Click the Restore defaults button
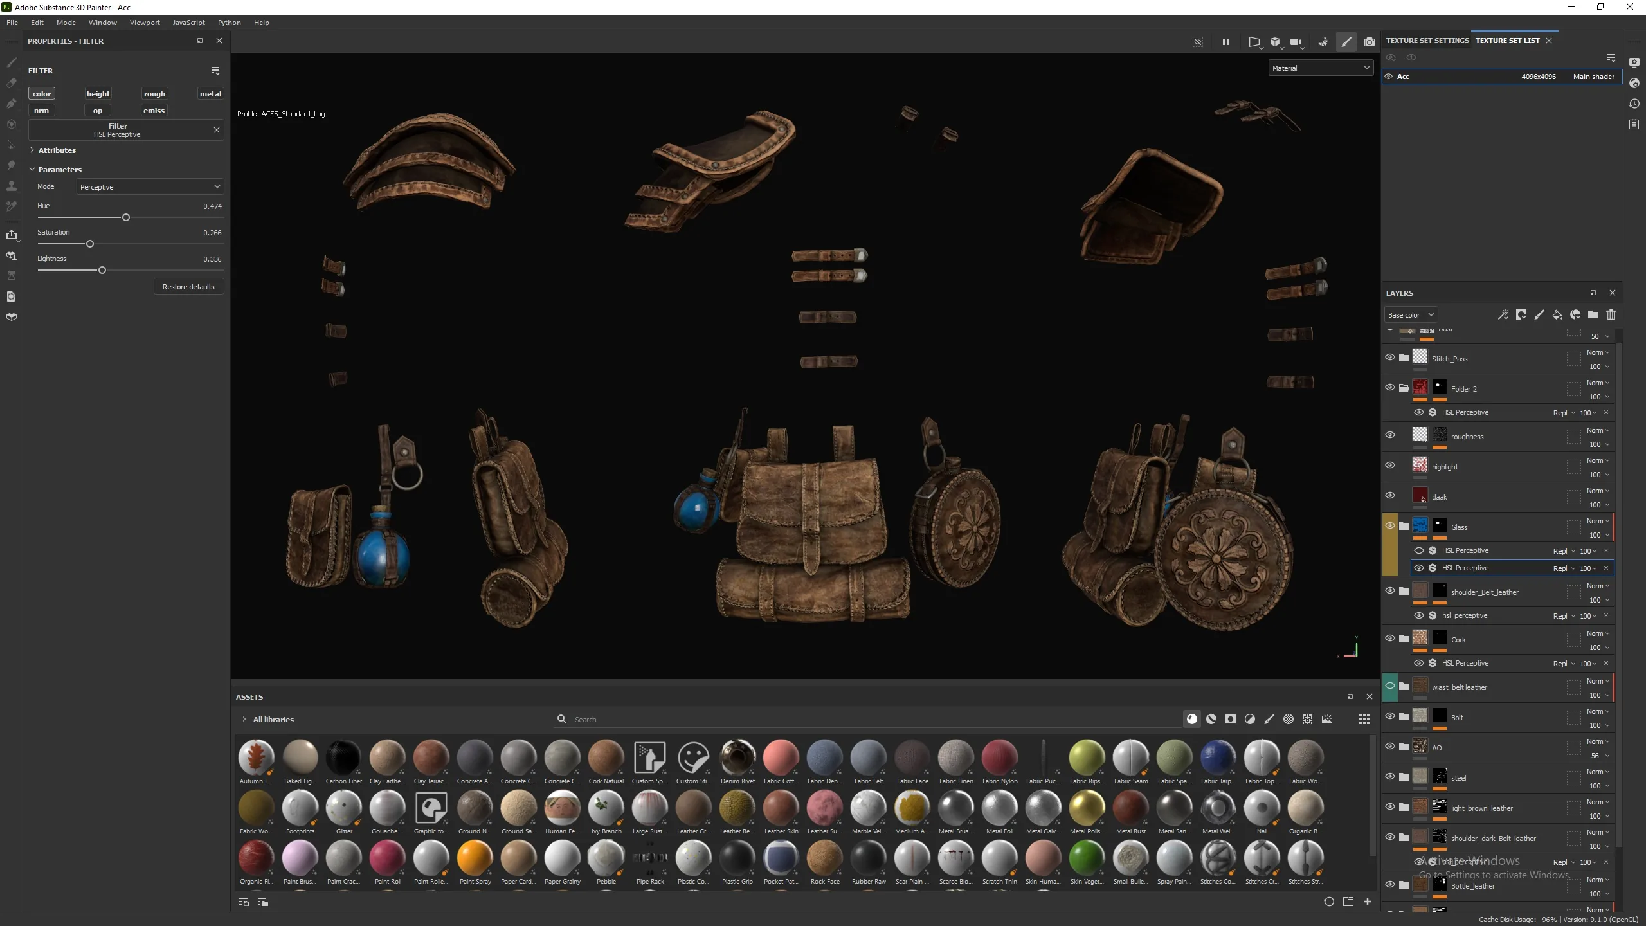Image resolution: width=1646 pixels, height=926 pixels. click(x=188, y=287)
